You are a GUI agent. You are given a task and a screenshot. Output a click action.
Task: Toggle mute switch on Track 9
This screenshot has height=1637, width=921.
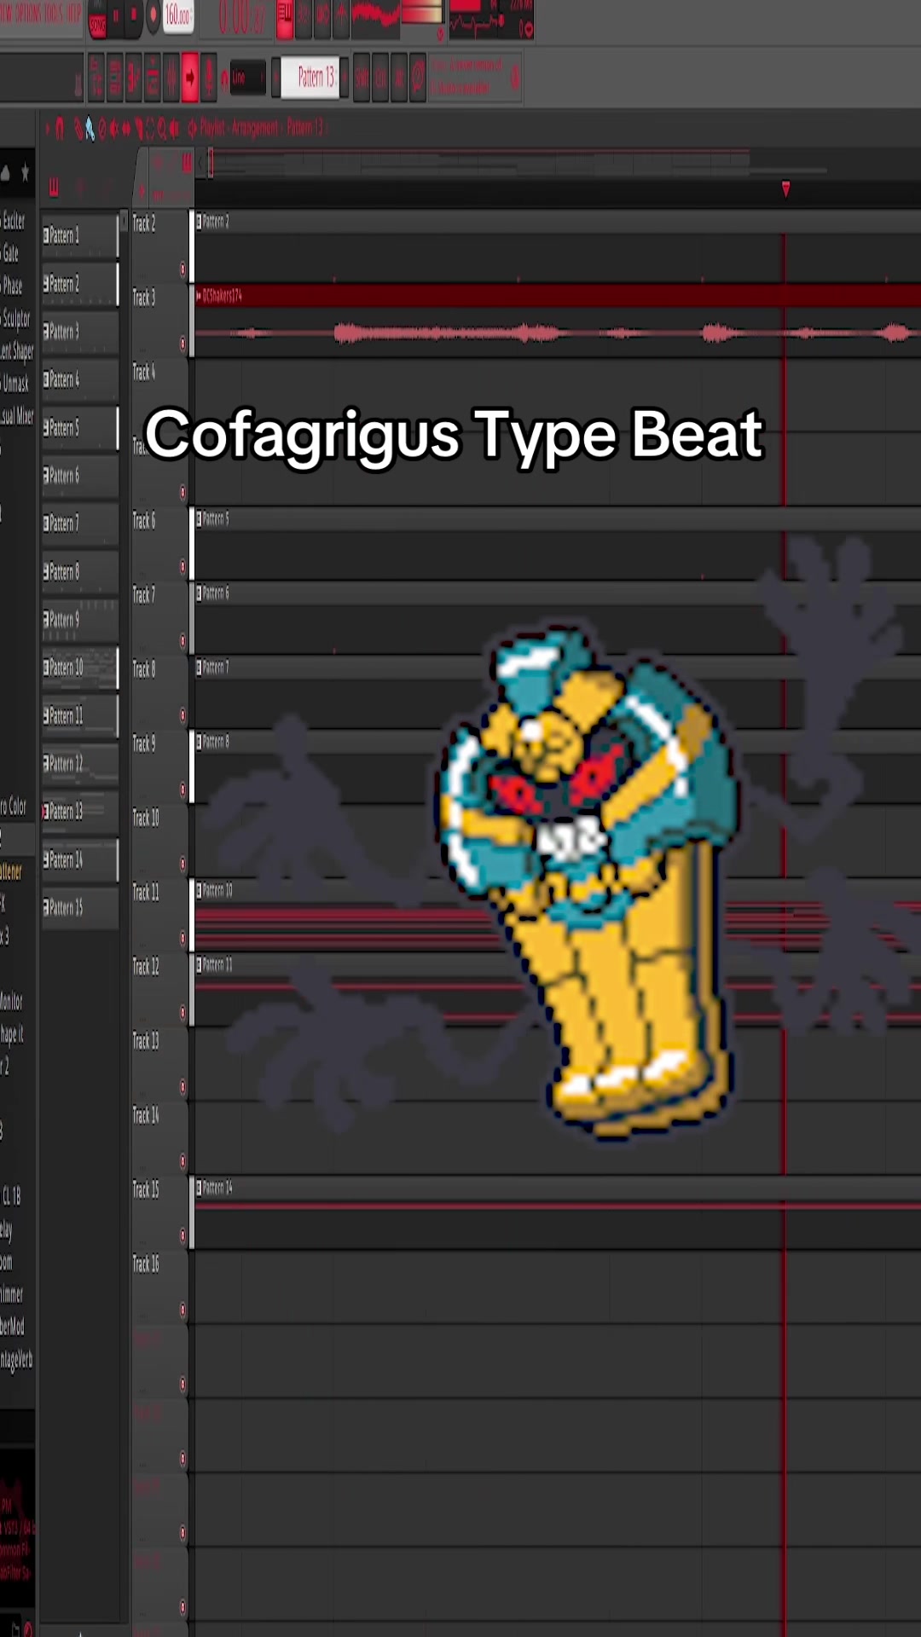182,790
